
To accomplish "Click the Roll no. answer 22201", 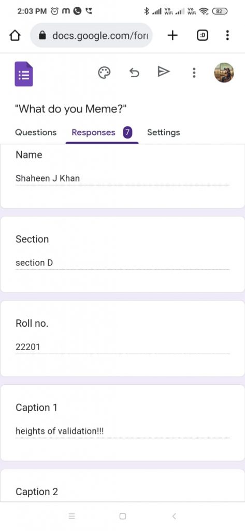I will [28, 347].
